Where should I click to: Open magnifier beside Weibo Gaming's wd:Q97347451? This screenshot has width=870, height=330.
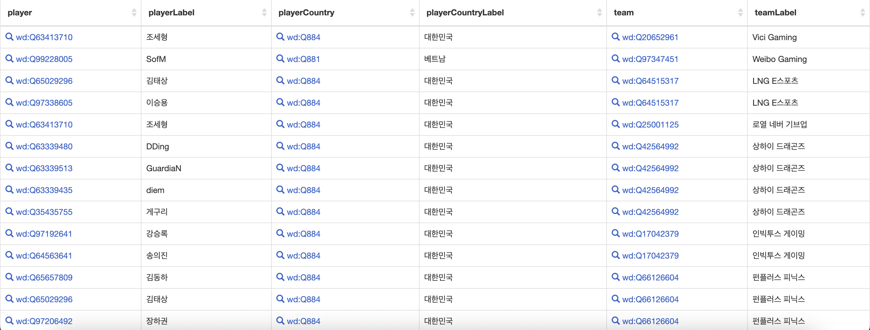pyautogui.click(x=615, y=59)
